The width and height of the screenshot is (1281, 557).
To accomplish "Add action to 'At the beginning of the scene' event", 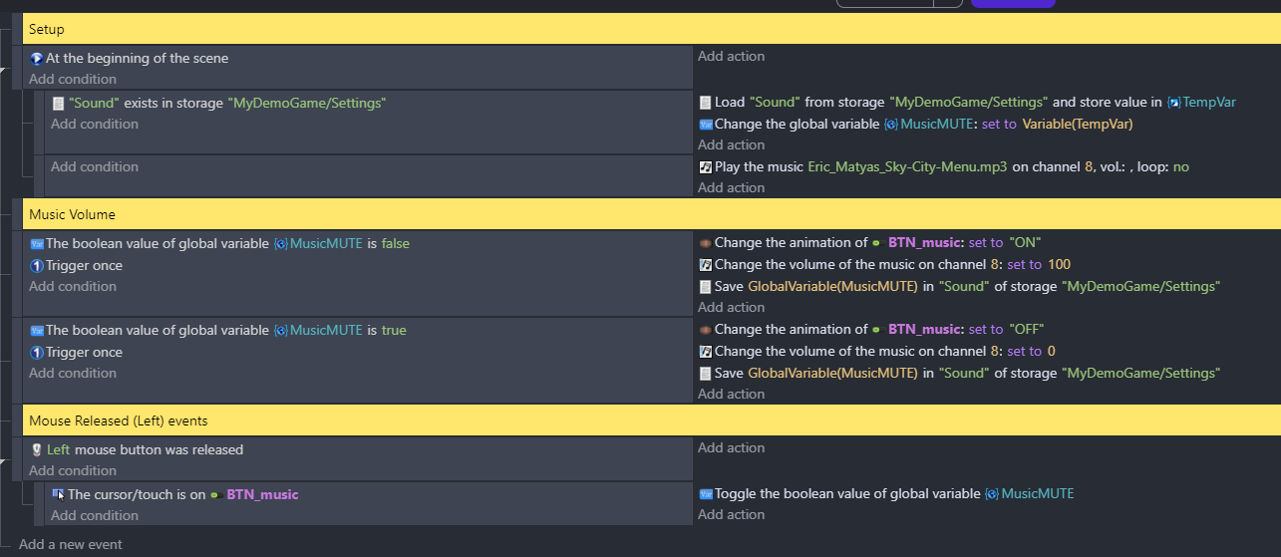I will 732,57.
